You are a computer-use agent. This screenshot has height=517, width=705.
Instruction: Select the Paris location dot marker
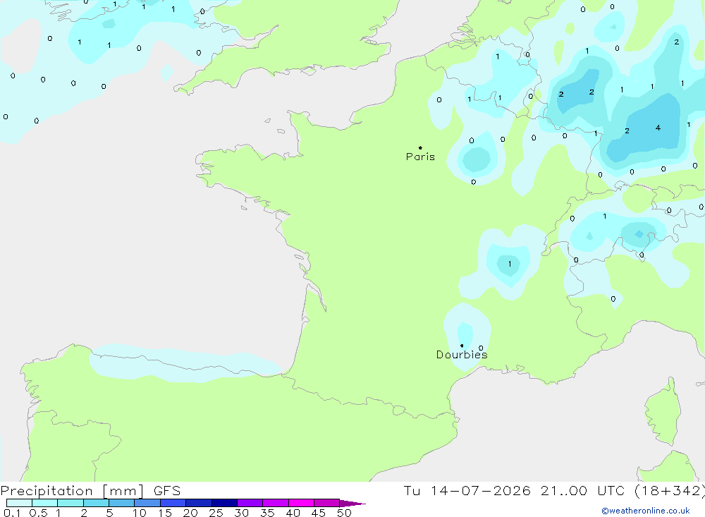click(420, 147)
